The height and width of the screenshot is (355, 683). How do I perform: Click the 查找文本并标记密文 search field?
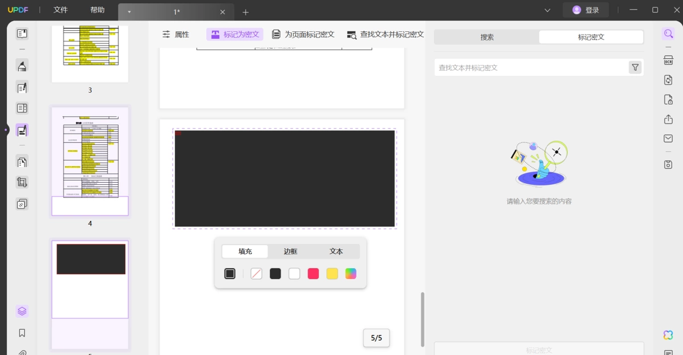[x=530, y=68]
